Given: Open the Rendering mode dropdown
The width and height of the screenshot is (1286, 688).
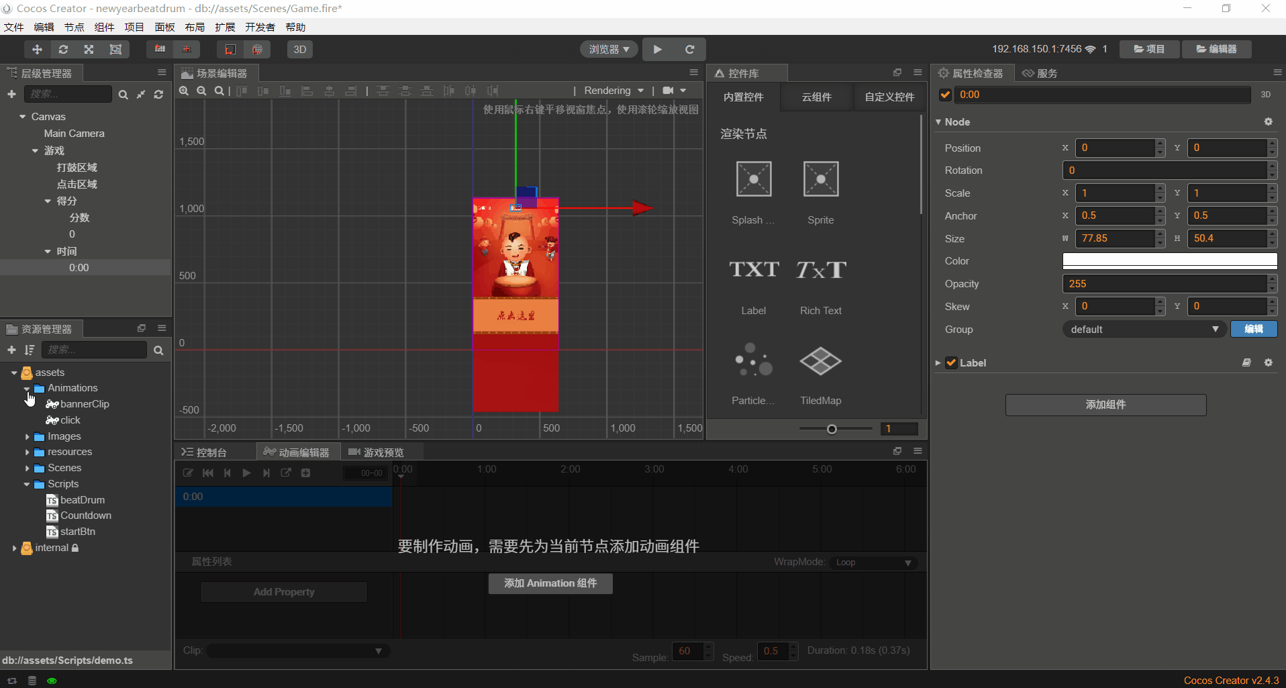Looking at the screenshot, I should [613, 91].
